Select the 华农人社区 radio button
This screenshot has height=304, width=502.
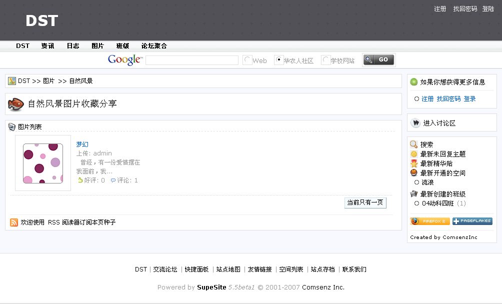(278, 60)
